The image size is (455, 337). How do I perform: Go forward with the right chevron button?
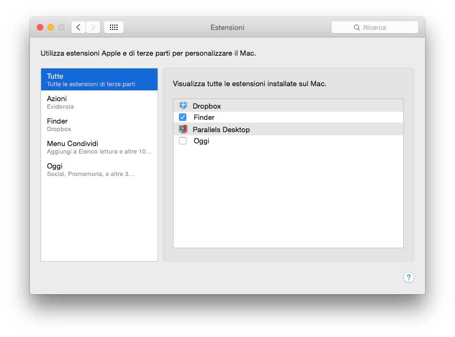(93, 27)
